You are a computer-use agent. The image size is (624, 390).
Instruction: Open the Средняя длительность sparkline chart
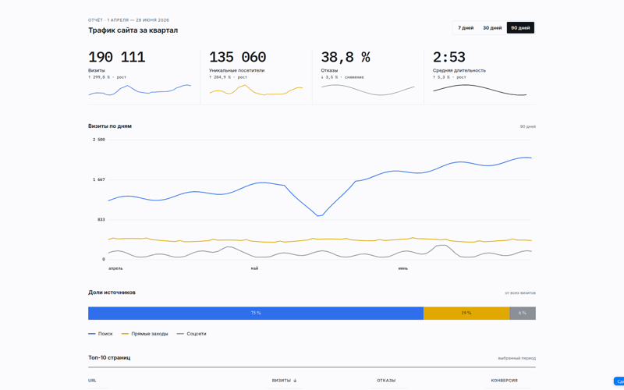(x=480, y=90)
